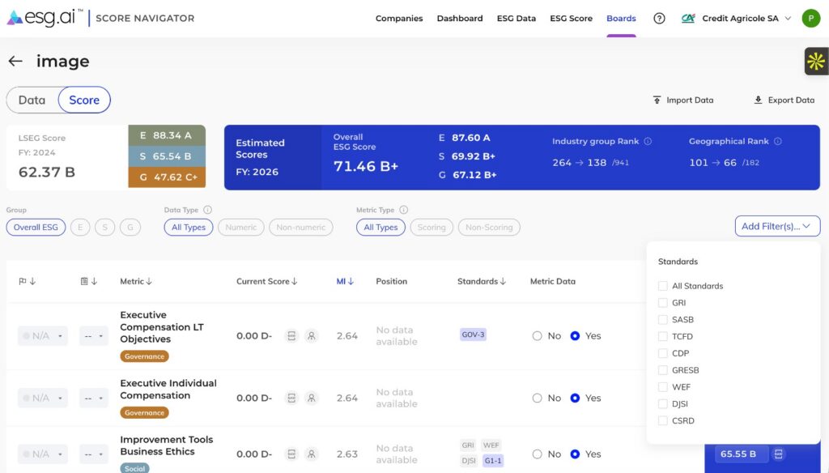
Task: Click the analyst person icon on Improvement Tools row
Action: point(312,454)
